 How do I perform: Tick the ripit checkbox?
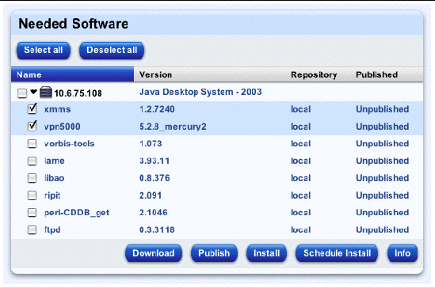pos(32,195)
